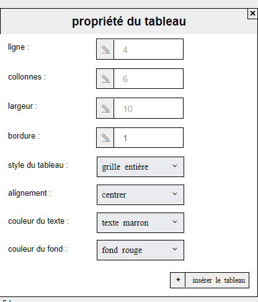Image resolution: width=258 pixels, height=302 pixels.
Task: Open the couleur du fond dropdown
Action: (x=140, y=250)
